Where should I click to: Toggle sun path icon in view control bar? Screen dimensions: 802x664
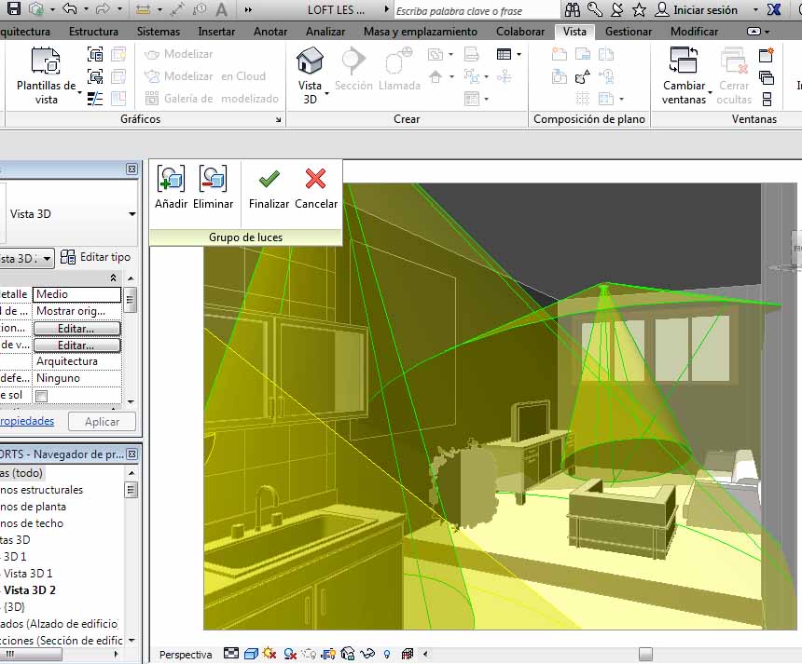[270, 654]
